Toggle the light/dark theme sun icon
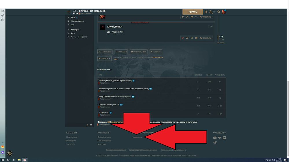This screenshot has width=289, height=162. [206, 12]
